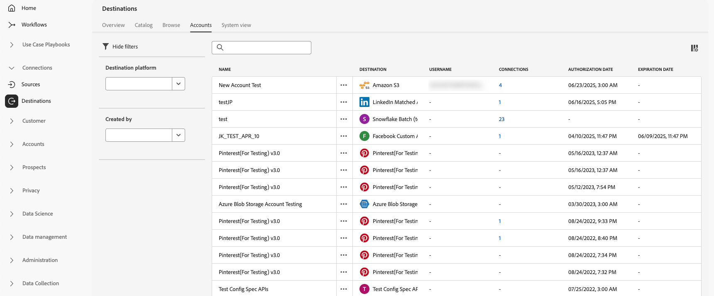Open the column settings icon
The width and height of the screenshot is (714, 296).
[694, 48]
